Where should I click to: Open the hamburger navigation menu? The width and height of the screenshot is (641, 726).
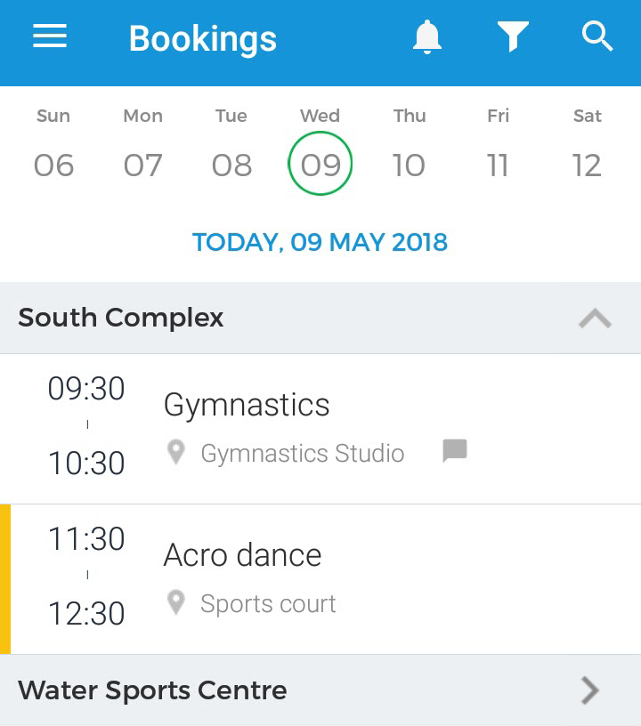point(50,36)
